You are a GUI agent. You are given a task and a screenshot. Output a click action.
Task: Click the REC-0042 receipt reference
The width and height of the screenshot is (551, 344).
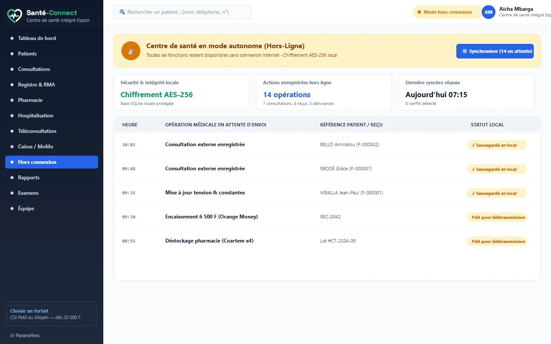pyautogui.click(x=330, y=217)
